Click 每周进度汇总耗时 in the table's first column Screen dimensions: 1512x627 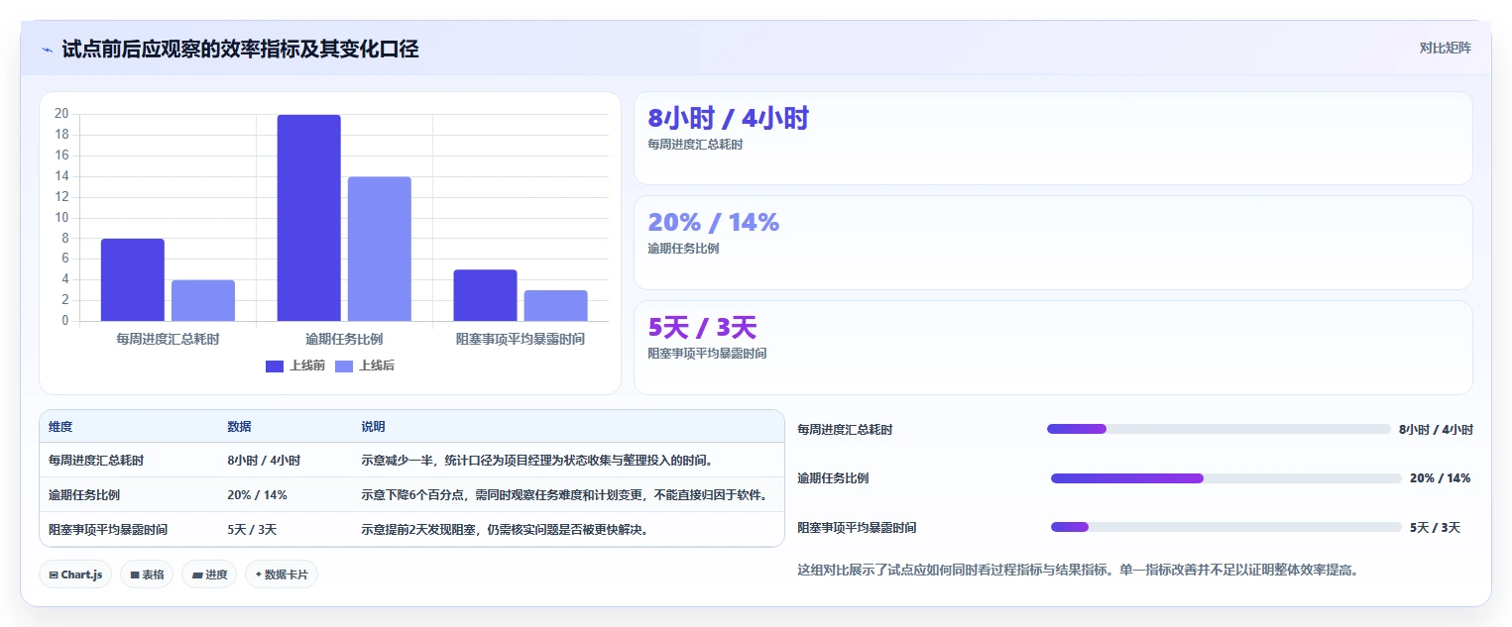pyautogui.click(x=95, y=461)
